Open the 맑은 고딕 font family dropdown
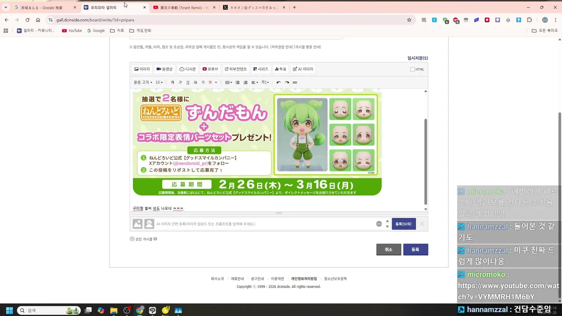 tap(143, 83)
